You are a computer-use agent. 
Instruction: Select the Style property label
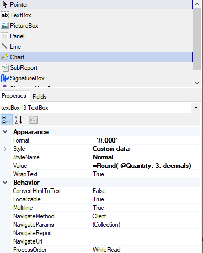coord(19,149)
